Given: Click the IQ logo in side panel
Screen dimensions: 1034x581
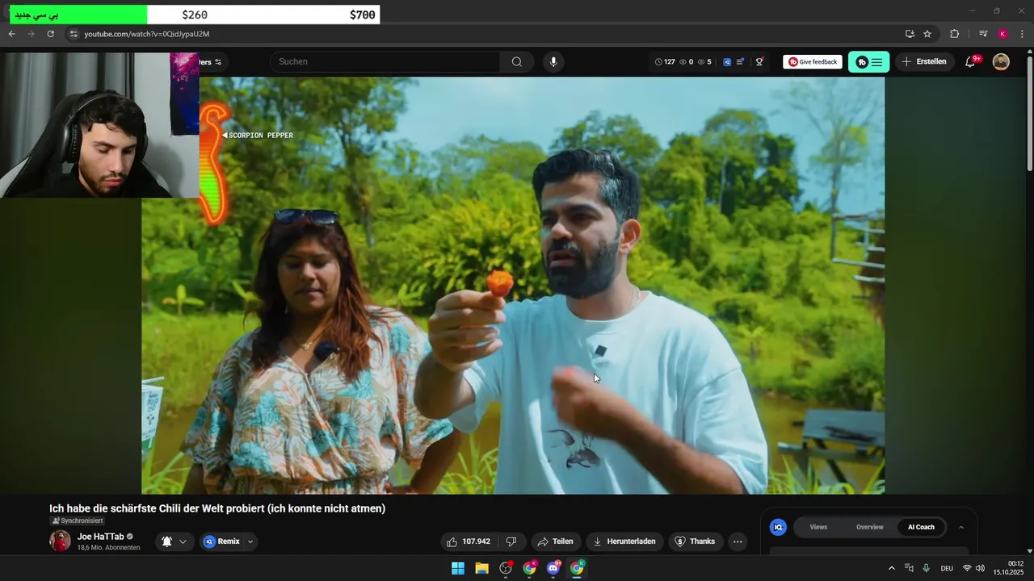Looking at the screenshot, I should (x=779, y=527).
